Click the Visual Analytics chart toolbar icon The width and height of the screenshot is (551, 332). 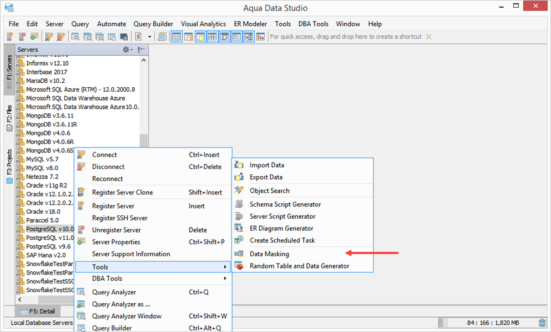click(x=260, y=36)
